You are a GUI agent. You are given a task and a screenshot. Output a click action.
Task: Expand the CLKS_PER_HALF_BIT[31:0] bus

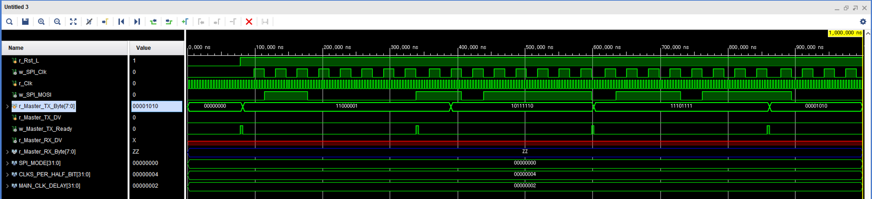(7, 174)
